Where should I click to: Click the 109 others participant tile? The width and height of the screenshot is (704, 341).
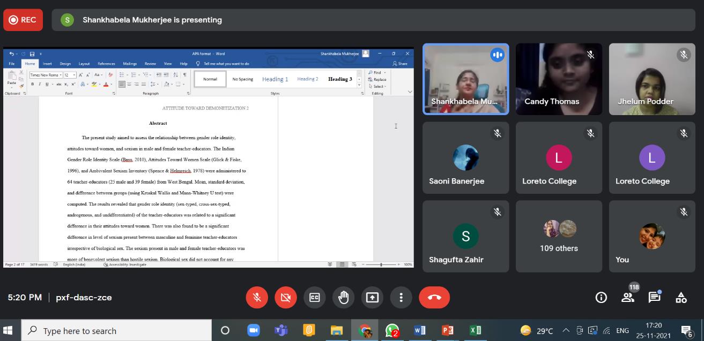559,236
